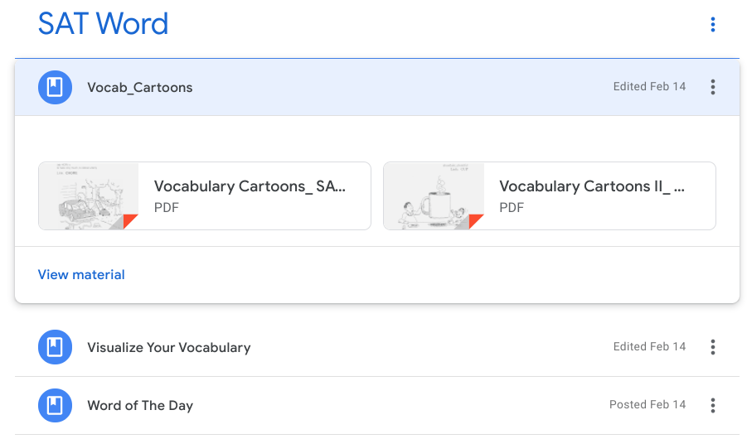Click the View material link
Image resolution: width=747 pixels, height=439 pixels.
81,274
